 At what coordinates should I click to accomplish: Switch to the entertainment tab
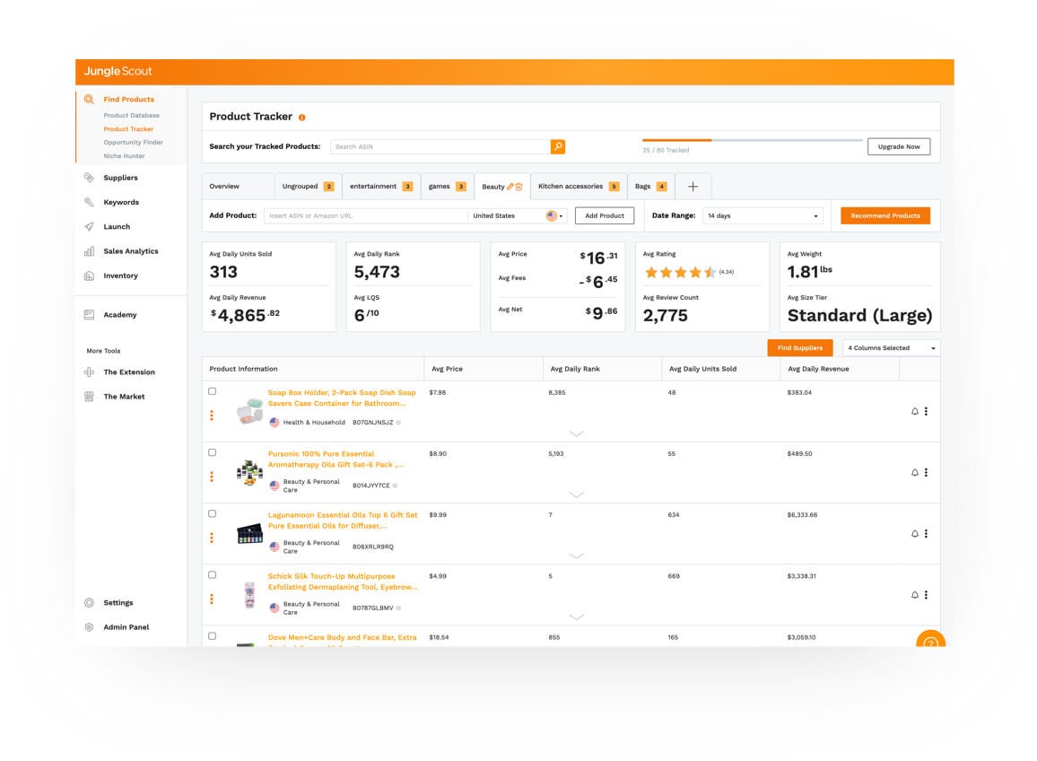coord(381,187)
